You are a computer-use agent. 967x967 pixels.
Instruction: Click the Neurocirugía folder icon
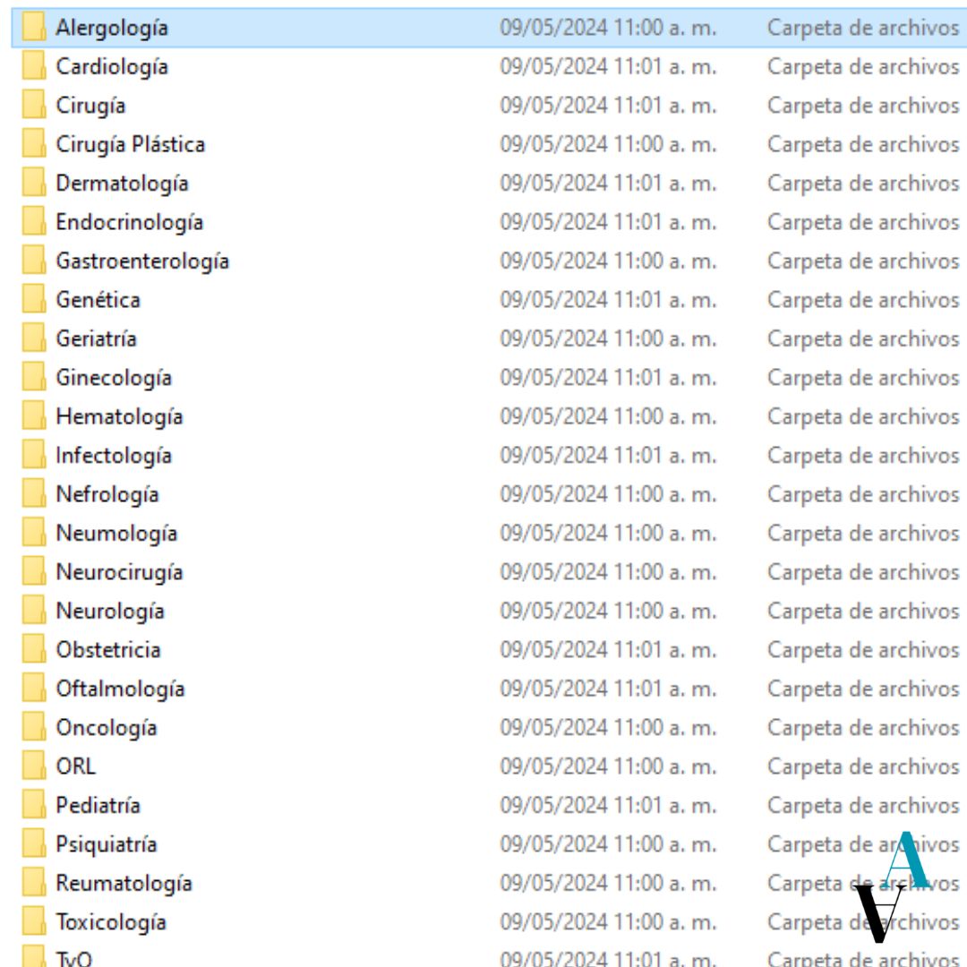coord(34,572)
